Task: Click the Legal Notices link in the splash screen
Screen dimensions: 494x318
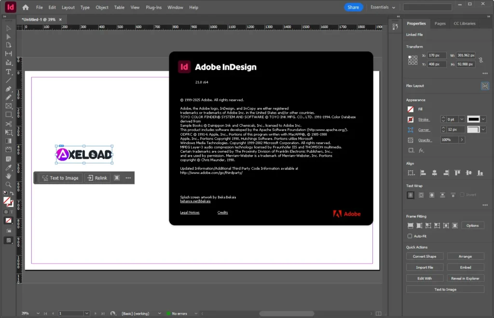Action: 190,212
